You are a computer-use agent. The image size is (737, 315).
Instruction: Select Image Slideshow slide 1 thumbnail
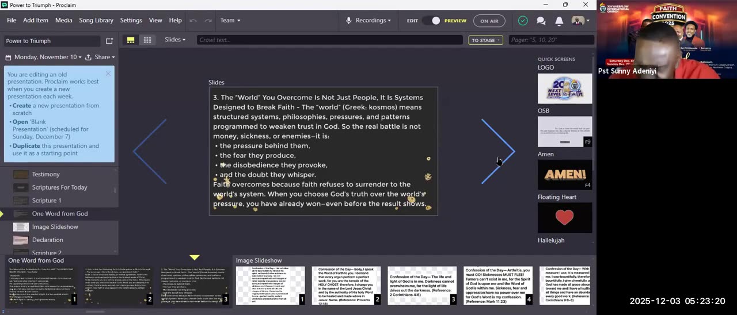[x=271, y=285]
